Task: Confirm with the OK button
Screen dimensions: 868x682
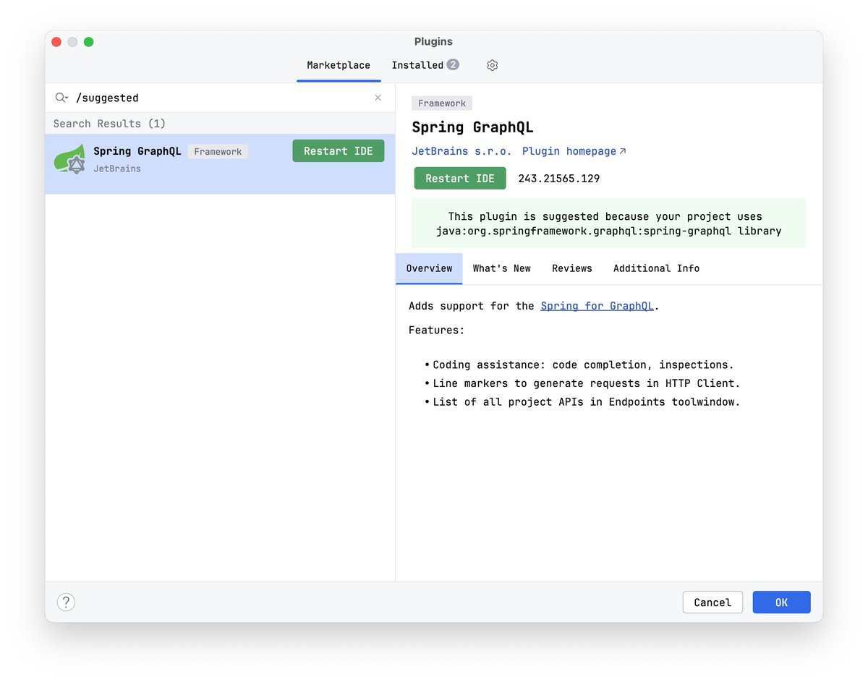Action: pos(782,602)
